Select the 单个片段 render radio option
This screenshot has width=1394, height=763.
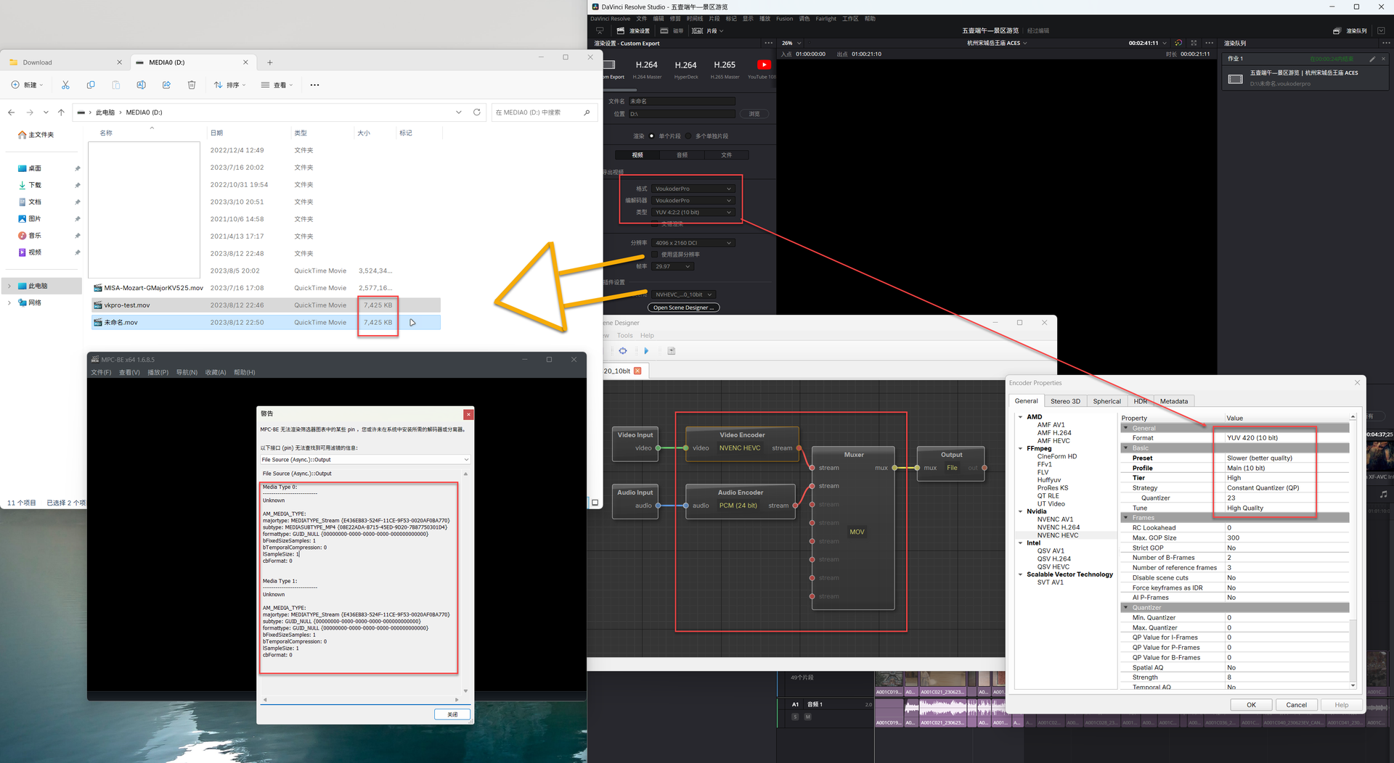pos(652,136)
